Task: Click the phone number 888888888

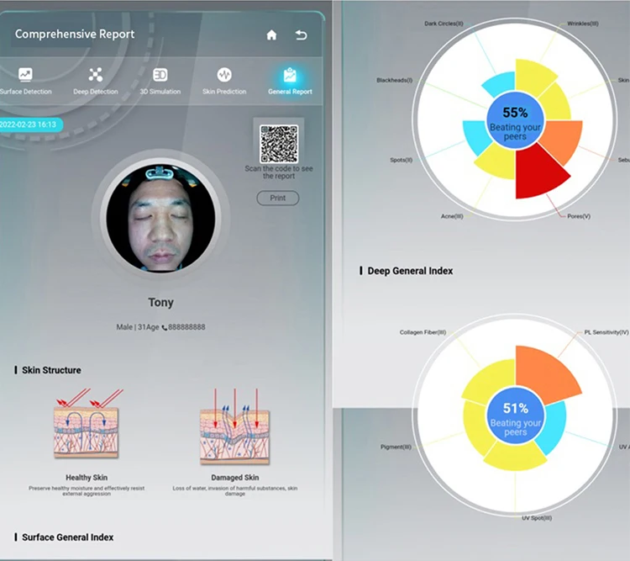Action: [x=186, y=327]
